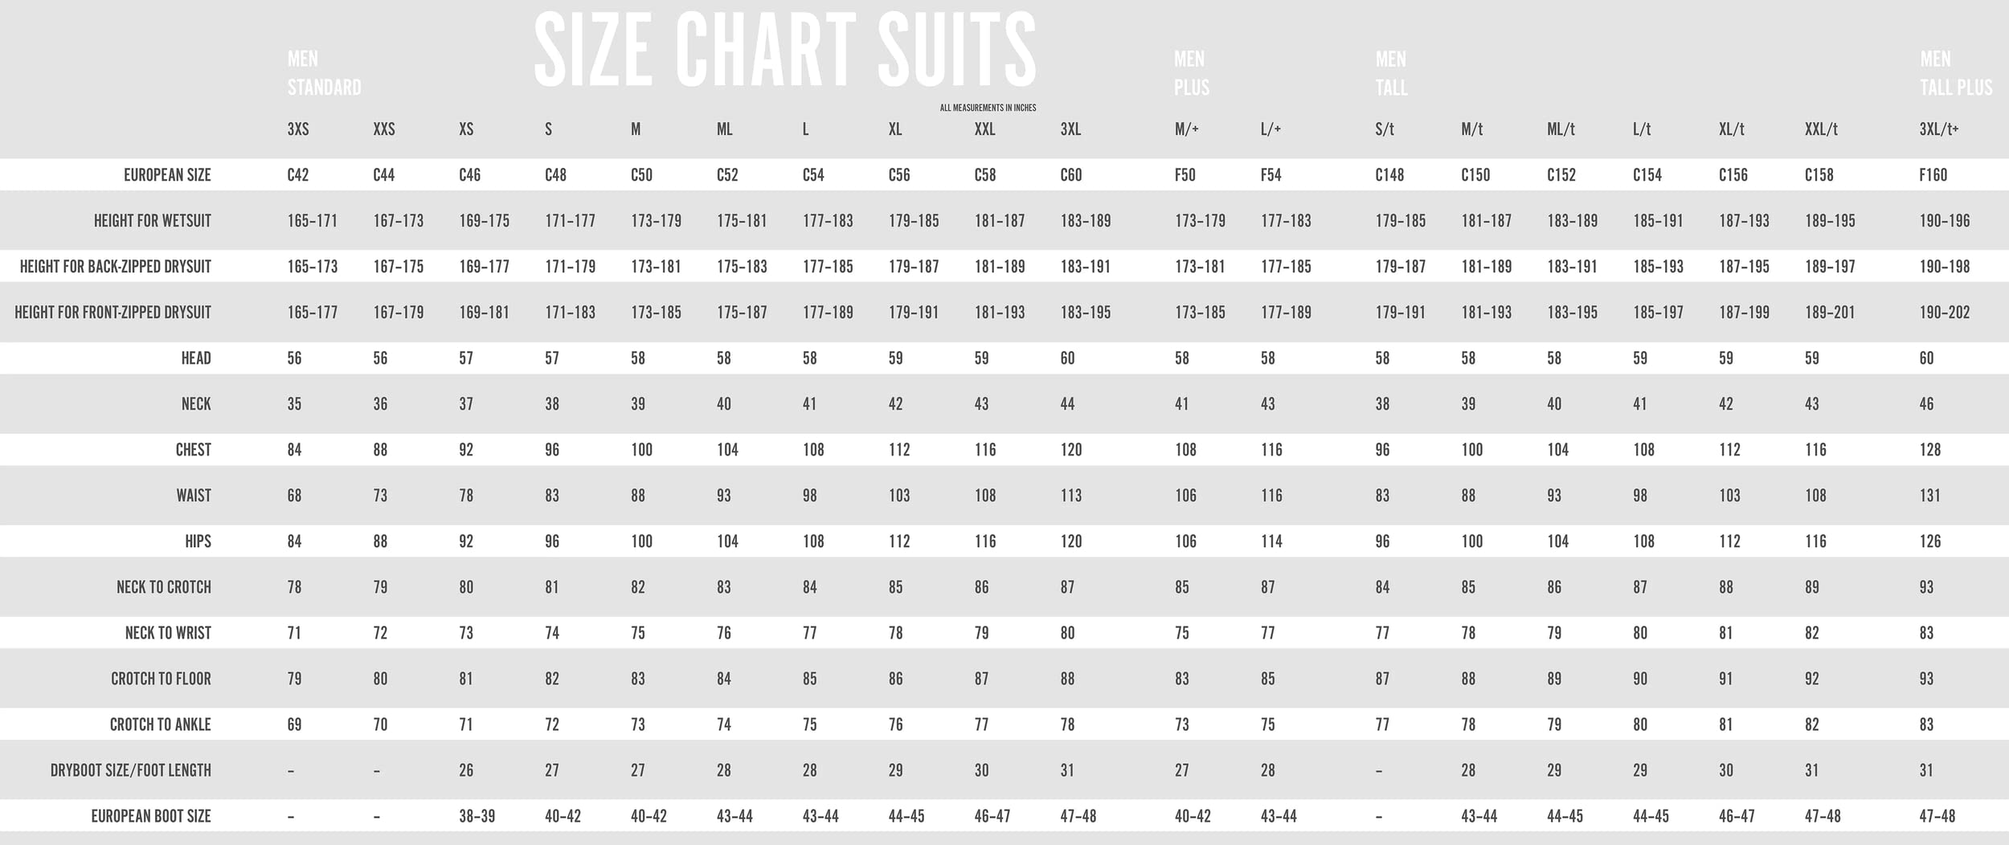Select the Height for Wetsuit row label

(x=152, y=221)
